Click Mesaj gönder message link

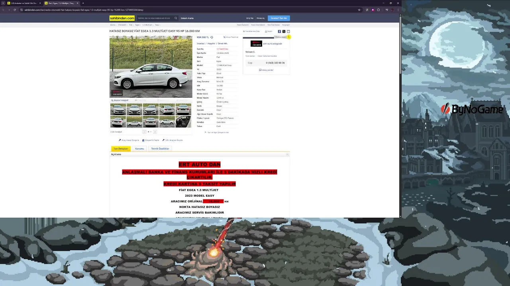coord(266,70)
